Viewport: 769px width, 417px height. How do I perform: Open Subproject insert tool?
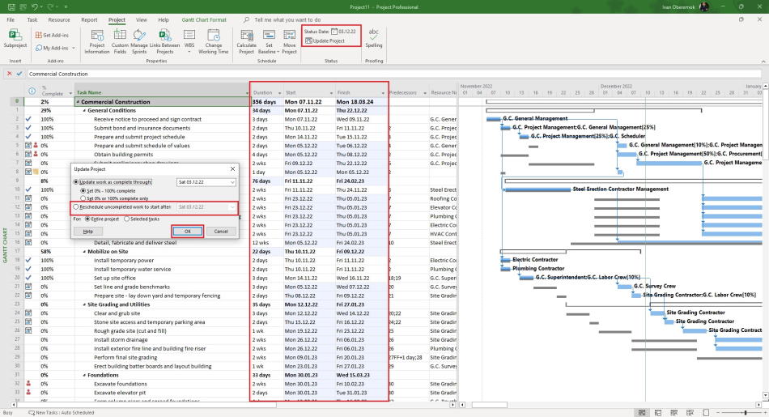point(15,39)
